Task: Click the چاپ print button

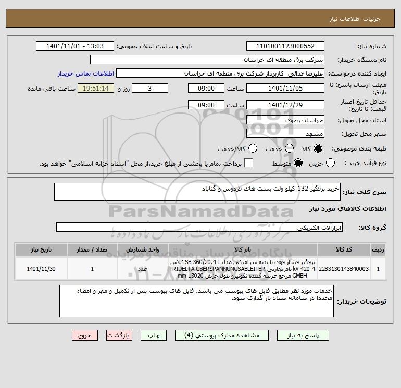Action: [154, 335]
